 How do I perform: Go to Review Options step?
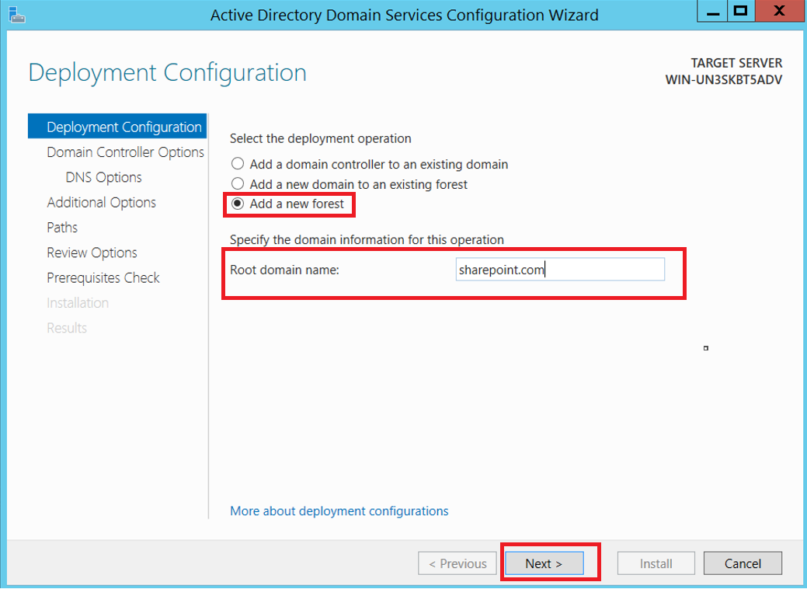coord(92,253)
